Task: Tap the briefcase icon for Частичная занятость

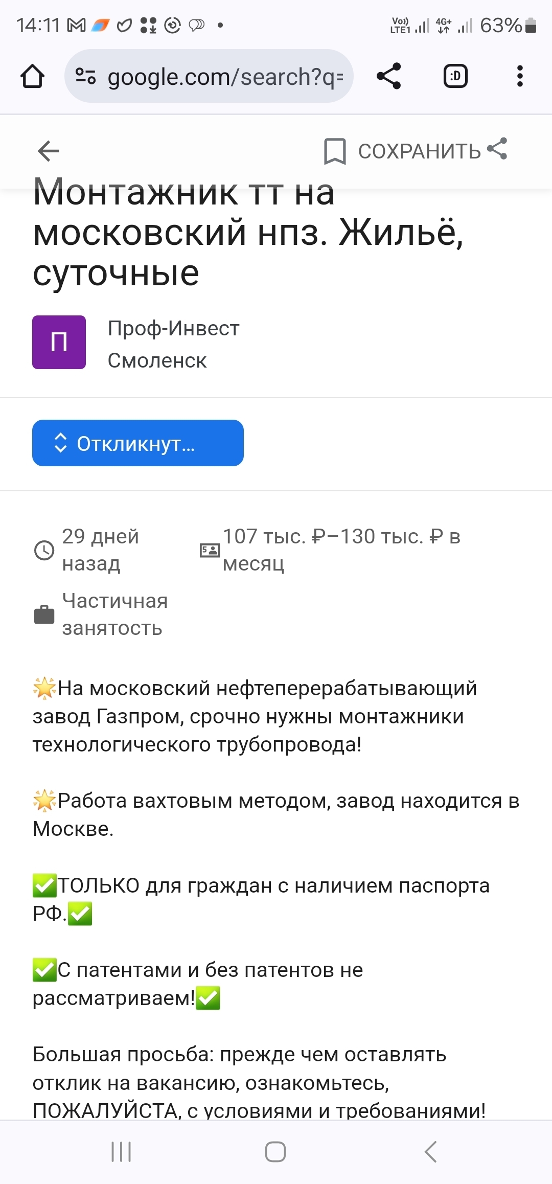Action: (x=44, y=614)
